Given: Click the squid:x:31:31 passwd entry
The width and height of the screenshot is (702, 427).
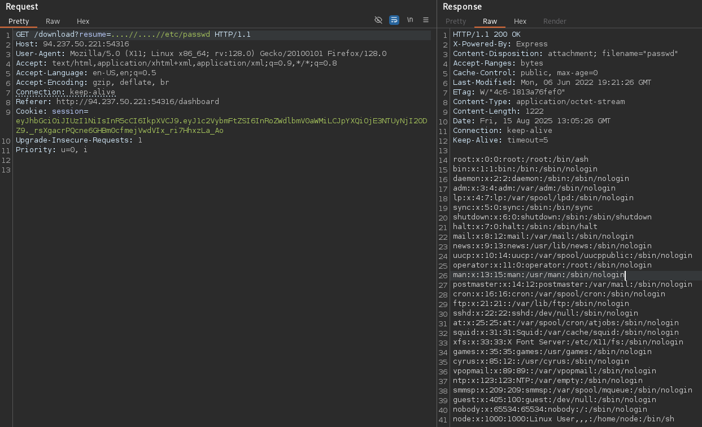Looking at the screenshot, I should point(566,333).
